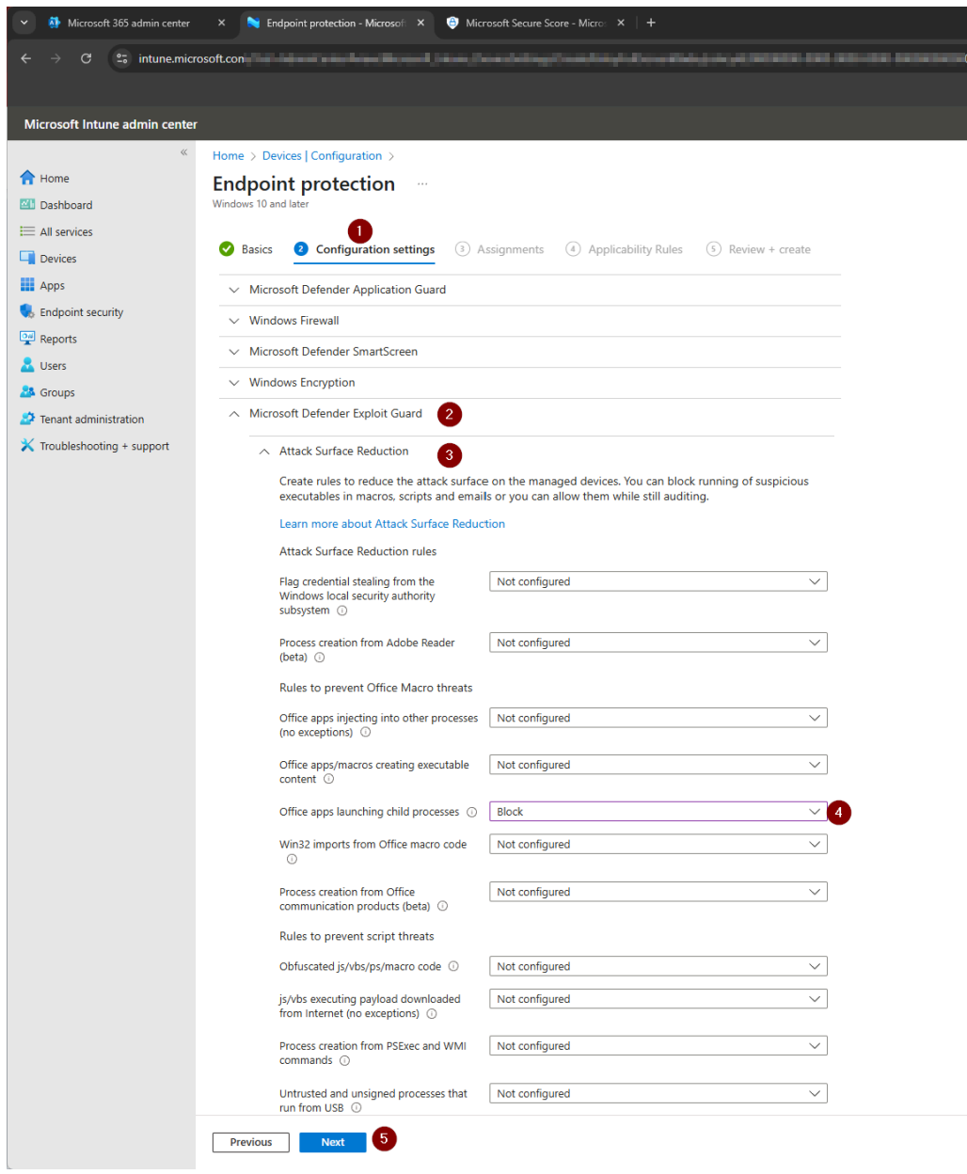Screen dimensions: 967x1174
Task: Show info for Process creation from PSExec and WMI
Action: [x=345, y=1061]
